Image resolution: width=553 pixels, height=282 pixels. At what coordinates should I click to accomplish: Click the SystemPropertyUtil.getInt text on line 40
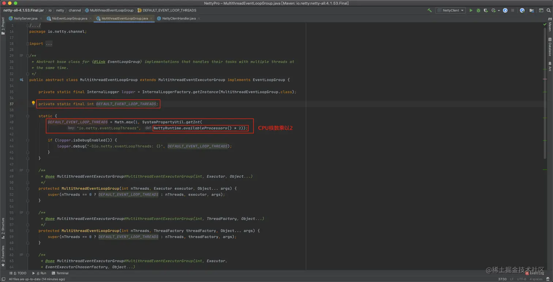point(171,122)
